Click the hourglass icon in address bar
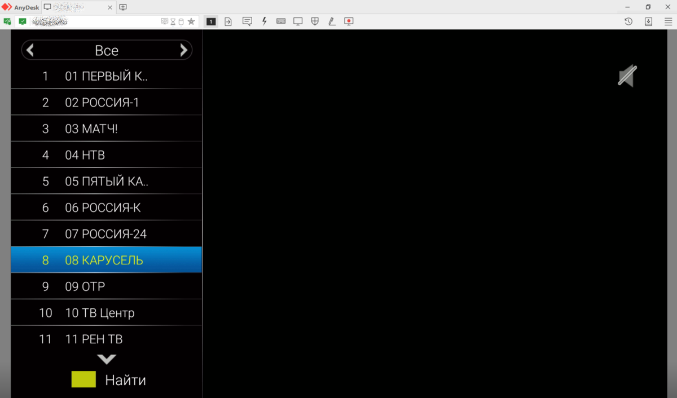 click(x=173, y=21)
